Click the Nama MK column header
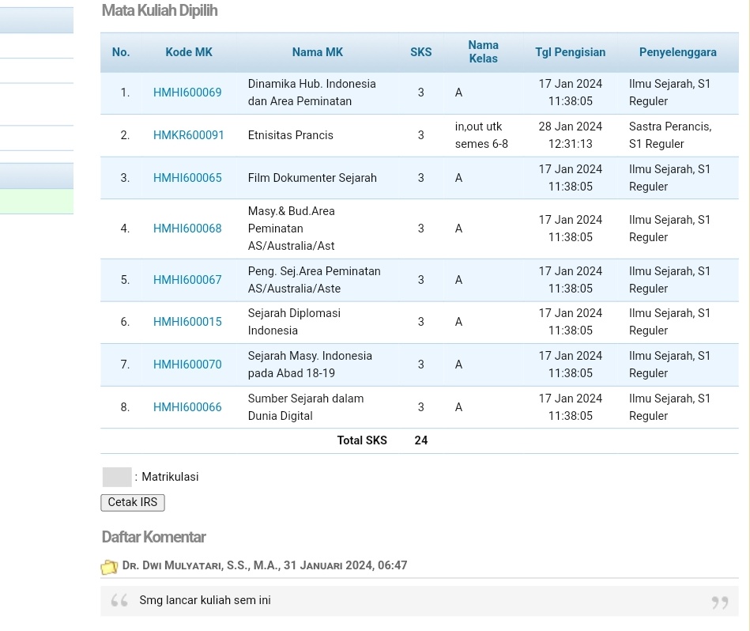The width and height of the screenshot is (750, 631). [318, 52]
